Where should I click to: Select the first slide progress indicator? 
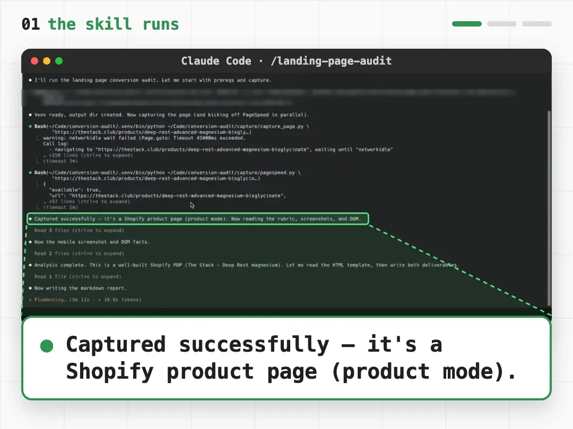tap(467, 24)
